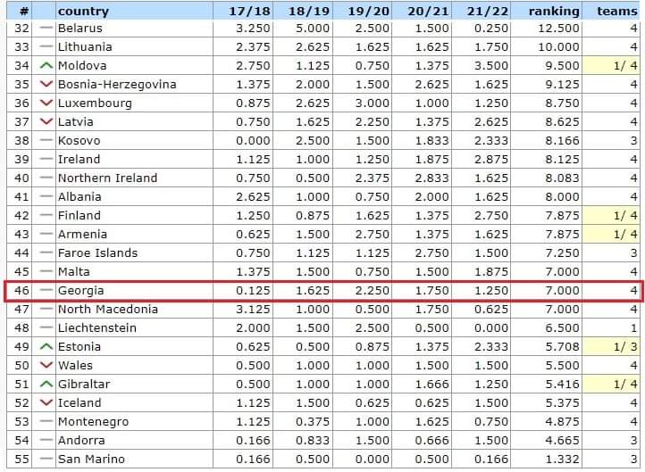645x472 pixels.
Task: Click the no-change dash icon beside Georgia
Action: 46,290
